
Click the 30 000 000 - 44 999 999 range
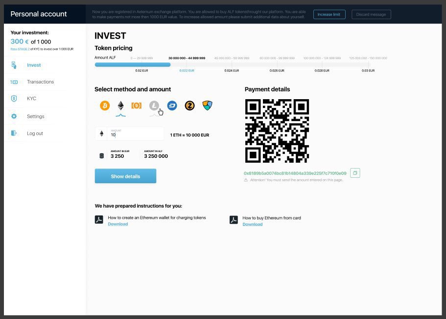click(187, 58)
